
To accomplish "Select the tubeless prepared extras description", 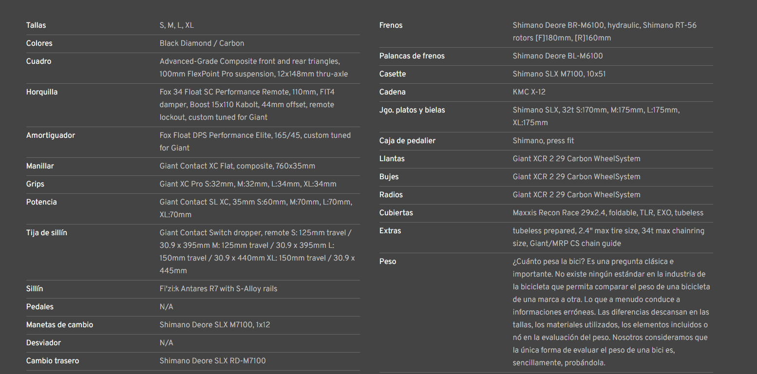I will tap(609, 237).
